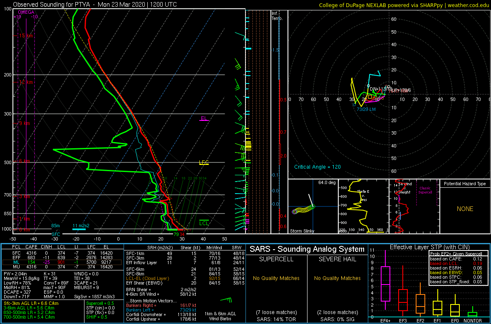Click Sfc-3km AGL LR = 6.6 C/km
This screenshot has height=324, width=491.
[31, 304]
